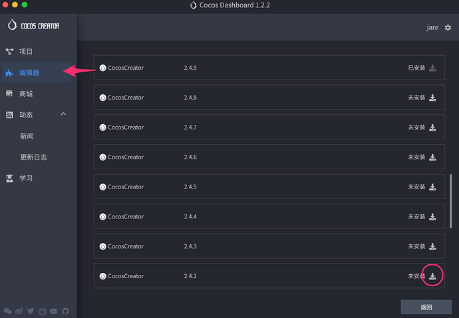Screen dimensions: 459x318
Task: Click version number 2.4.8
Action: point(190,98)
